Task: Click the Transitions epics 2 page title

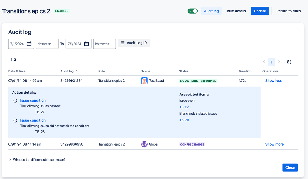Action: coord(26,11)
